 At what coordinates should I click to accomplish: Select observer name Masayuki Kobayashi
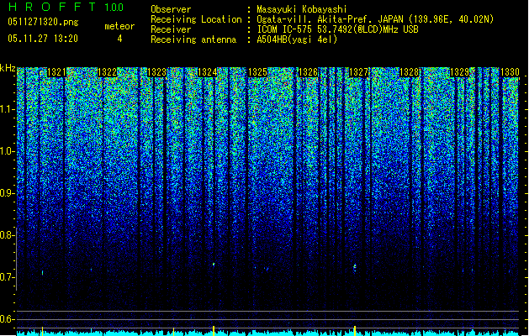[302, 9]
